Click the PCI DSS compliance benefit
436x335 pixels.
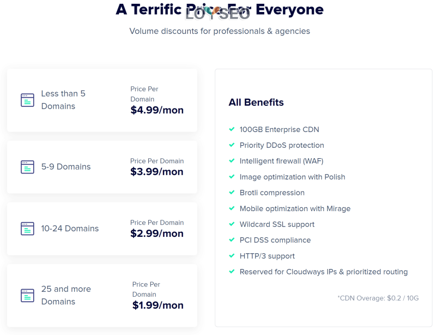tap(275, 240)
